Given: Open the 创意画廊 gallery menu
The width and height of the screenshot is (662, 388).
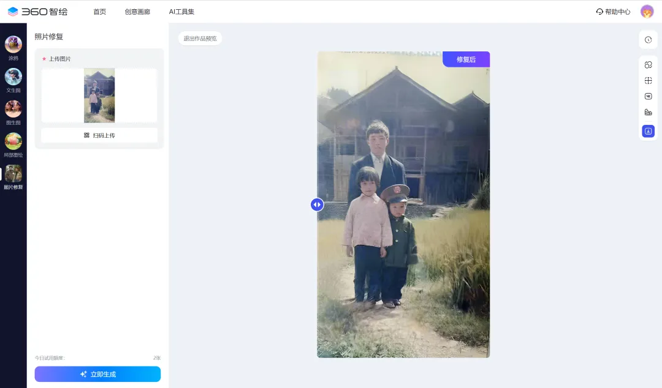Looking at the screenshot, I should (x=137, y=12).
